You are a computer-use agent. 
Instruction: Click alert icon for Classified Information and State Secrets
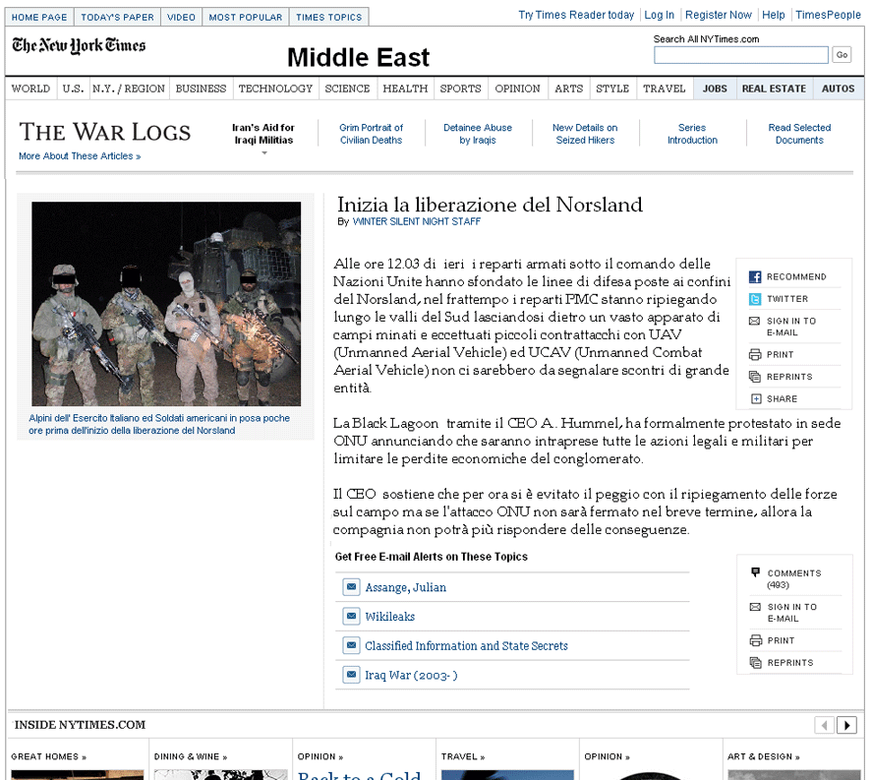(x=352, y=645)
